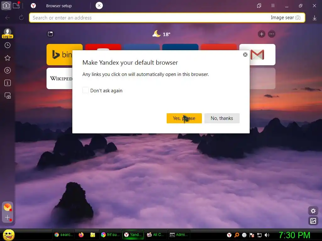The image size is (322, 241).
Task: Open the file explorer taskbar icon
Action: [93, 235]
